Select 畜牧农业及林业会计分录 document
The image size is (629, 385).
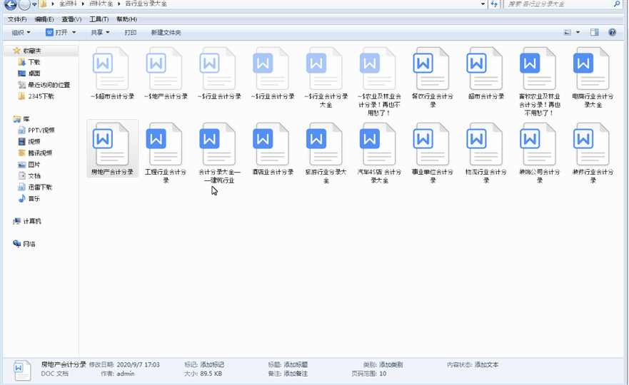click(x=539, y=82)
